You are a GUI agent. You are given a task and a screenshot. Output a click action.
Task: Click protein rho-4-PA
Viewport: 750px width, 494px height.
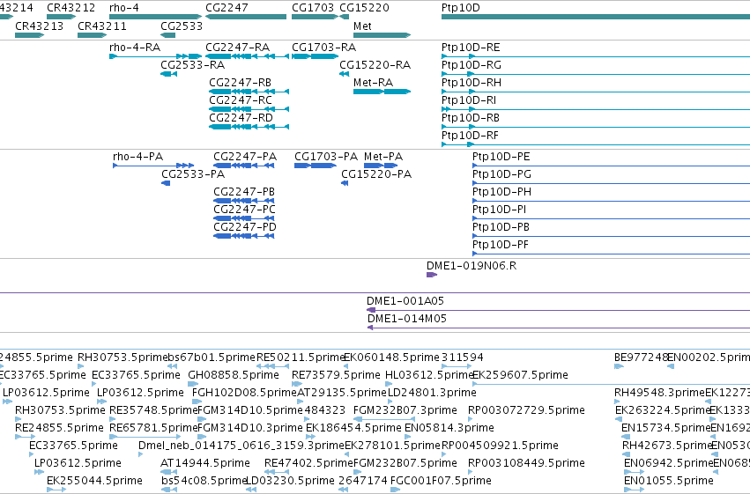[x=153, y=166]
